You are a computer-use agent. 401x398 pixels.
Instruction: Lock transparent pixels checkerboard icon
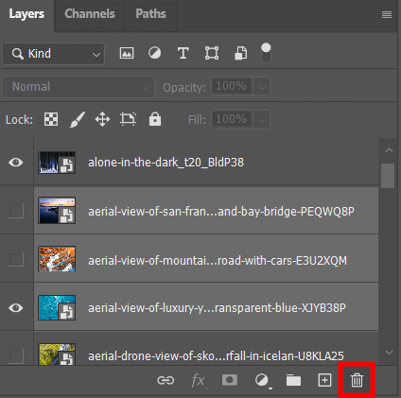51,119
